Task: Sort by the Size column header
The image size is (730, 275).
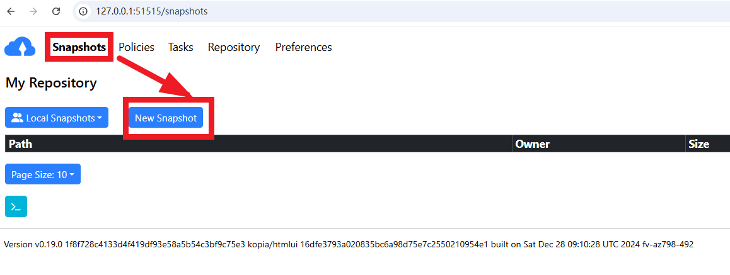Action: tap(699, 144)
